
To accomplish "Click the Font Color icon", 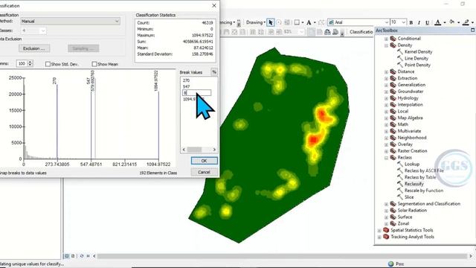I will 438,22.
